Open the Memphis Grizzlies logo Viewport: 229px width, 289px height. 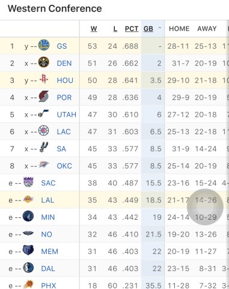[28, 250]
